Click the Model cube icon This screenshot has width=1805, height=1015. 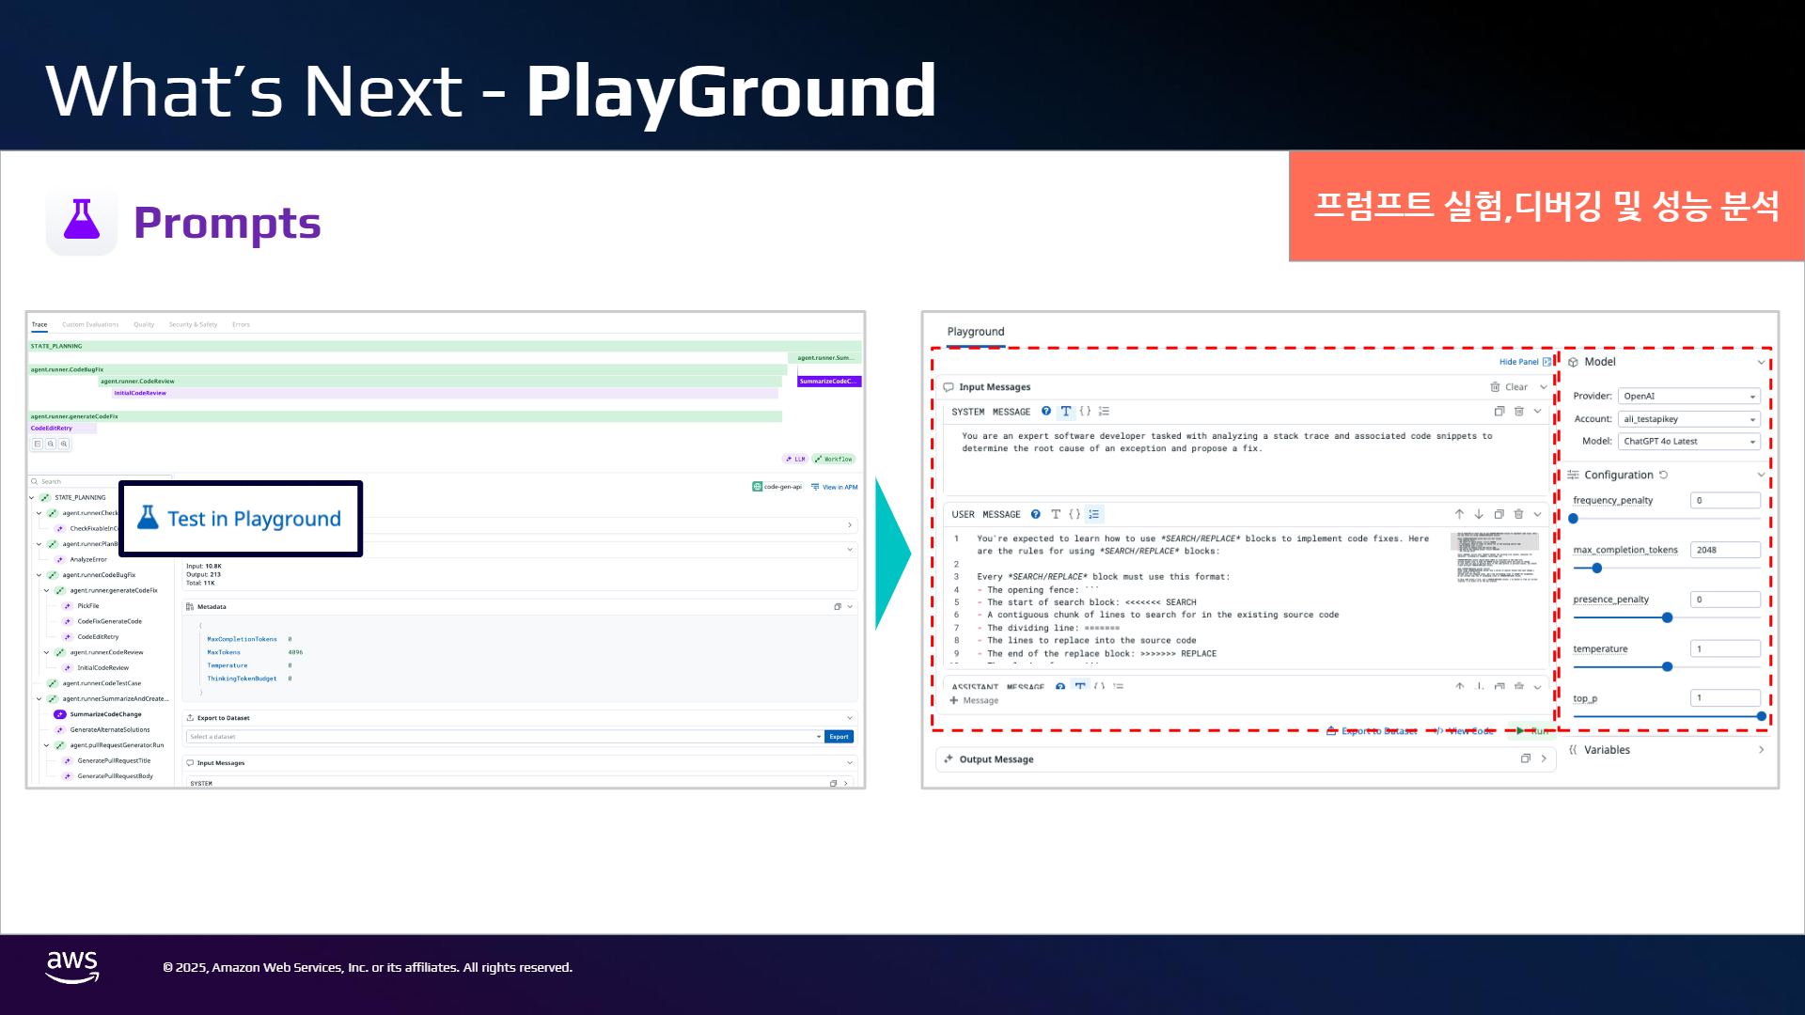click(1573, 362)
